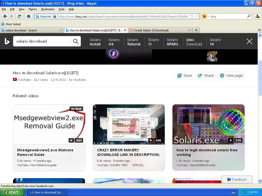Click the YouTube logo under video title
This screenshot has width=262, height=196.
coord(15,80)
